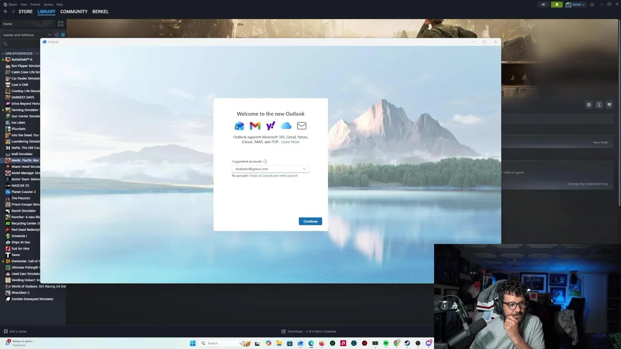Open Spotify from taskbar
This screenshot has width=621, height=349.
[386, 343]
